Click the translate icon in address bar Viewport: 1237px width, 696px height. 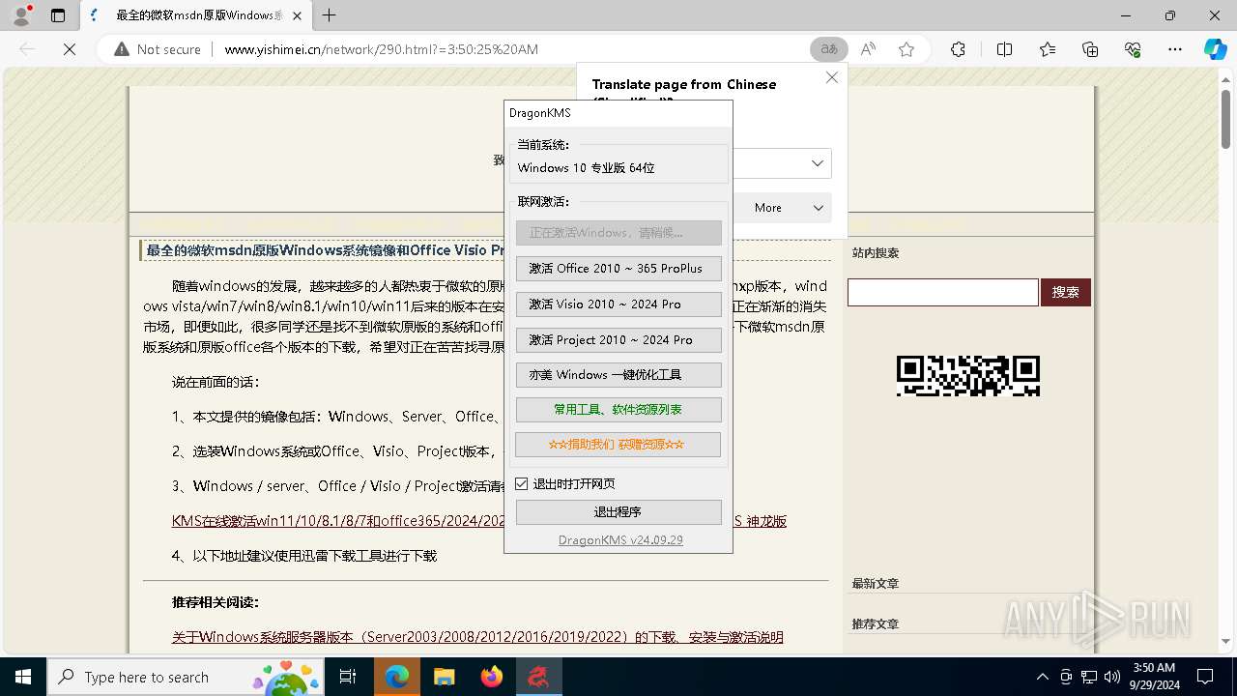[829, 49]
